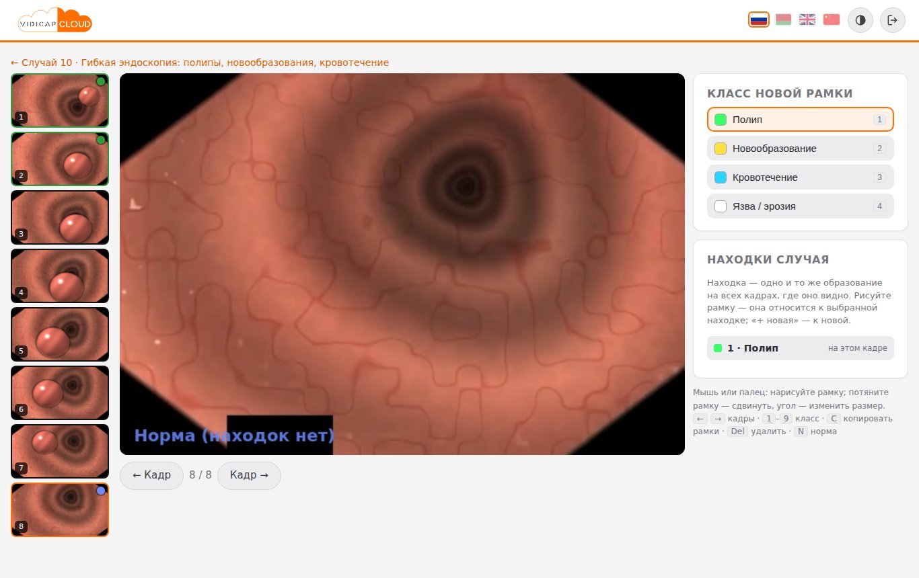Open frame thumbnail number 1
This screenshot has height=578, width=919.
pyautogui.click(x=60, y=100)
